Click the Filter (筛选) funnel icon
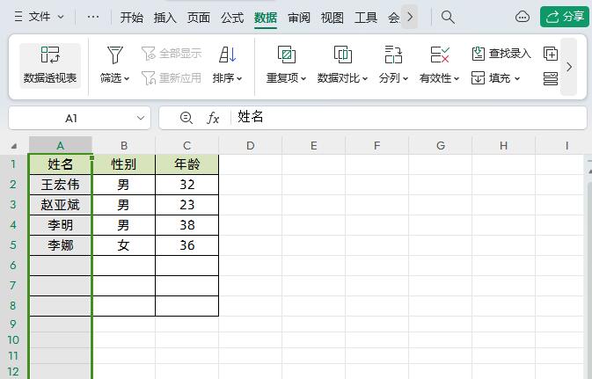 114,55
